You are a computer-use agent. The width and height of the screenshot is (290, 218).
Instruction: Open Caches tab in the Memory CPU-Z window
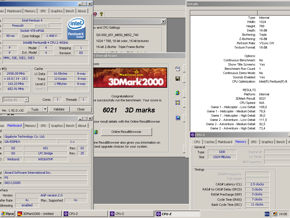[209, 142]
